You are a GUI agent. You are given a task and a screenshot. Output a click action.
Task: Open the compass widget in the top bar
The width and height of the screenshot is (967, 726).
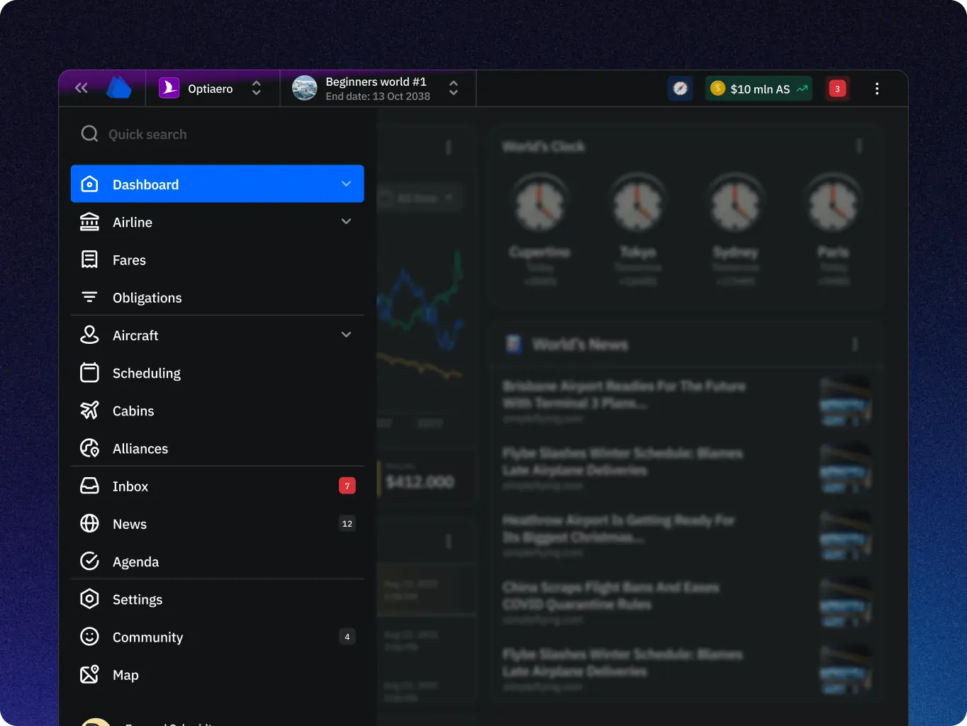coord(680,88)
